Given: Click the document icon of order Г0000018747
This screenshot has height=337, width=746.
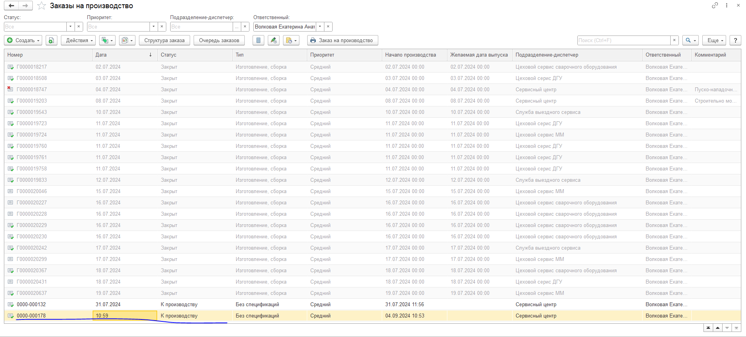Looking at the screenshot, I should click(11, 89).
